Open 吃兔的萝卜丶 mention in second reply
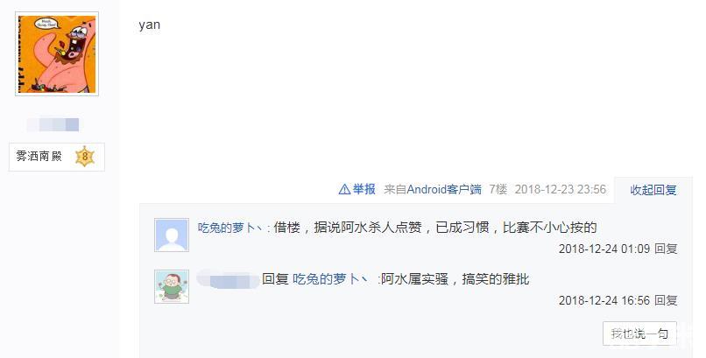This screenshot has height=358, width=706. coord(330,279)
